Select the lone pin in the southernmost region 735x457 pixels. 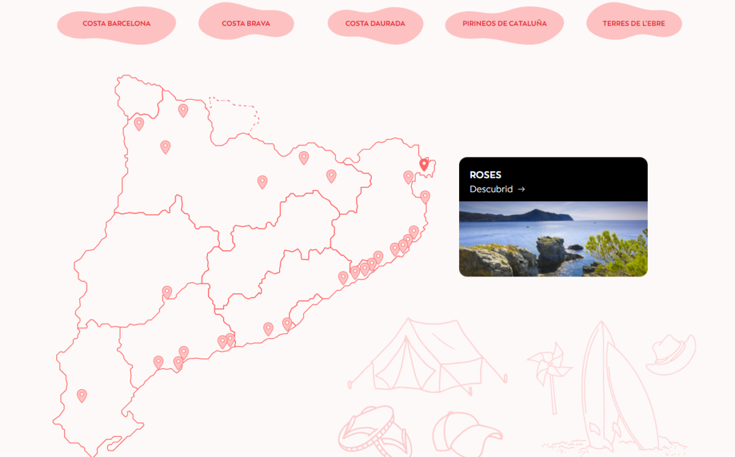click(82, 395)
